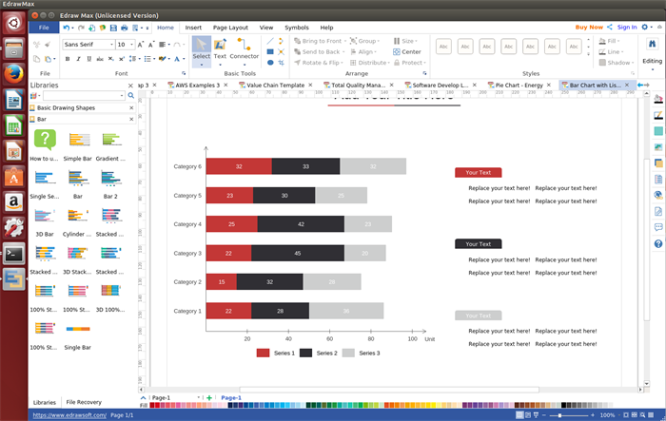The width and height of the screenshot is (666, 421).
Task: Open Firefox from the Ubuntu dock
Action: click(x=13, y=73)
